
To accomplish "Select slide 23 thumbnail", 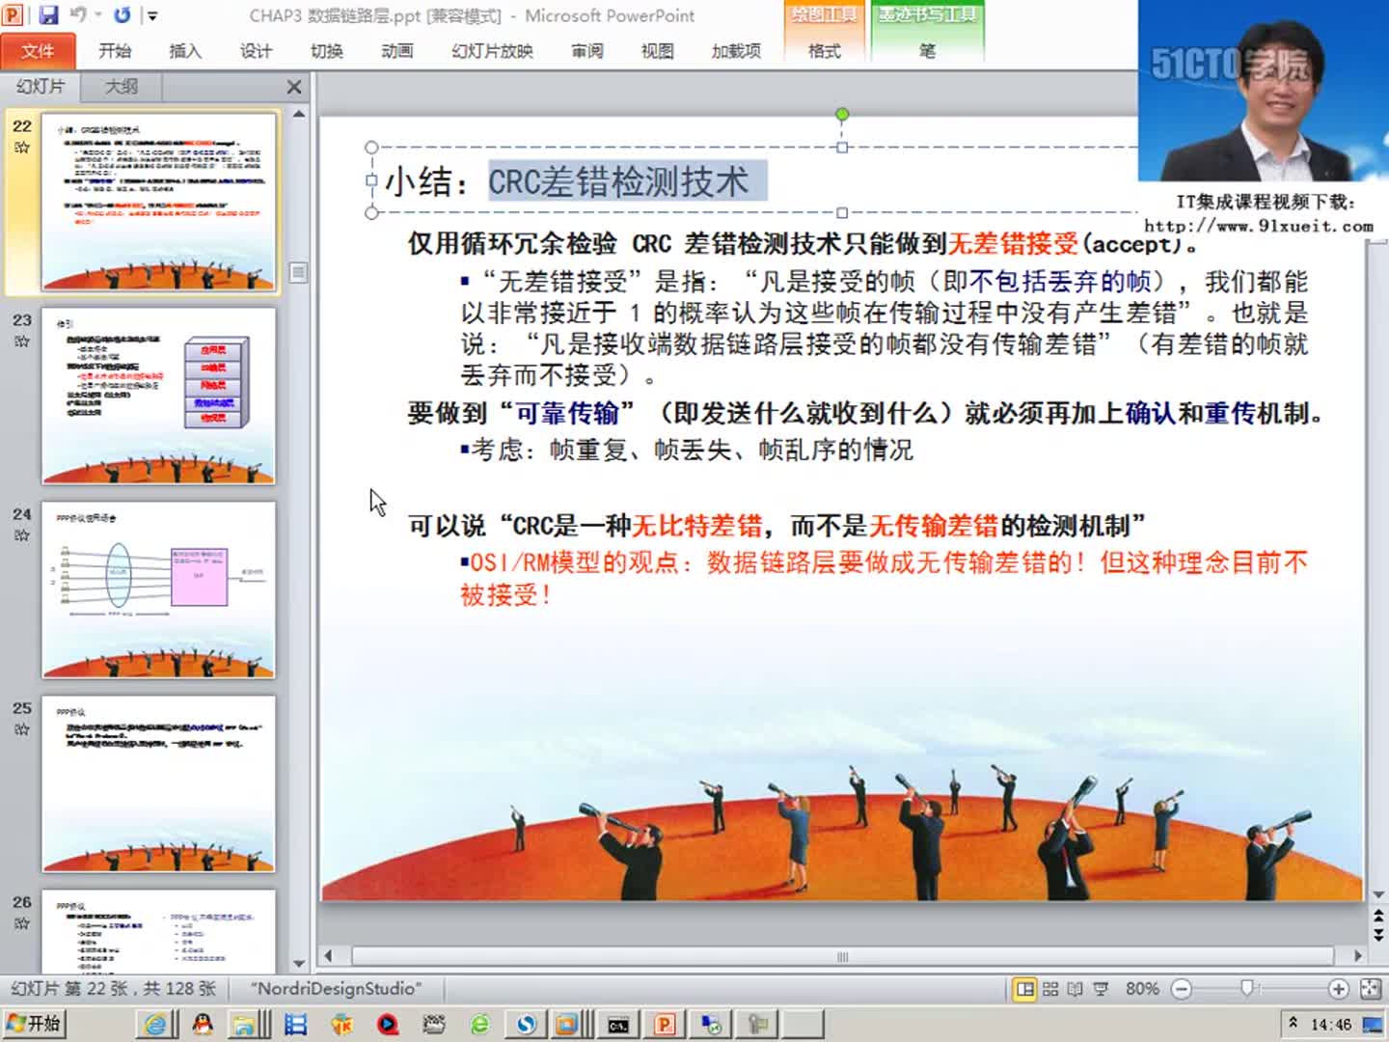I will click(158, 396).
